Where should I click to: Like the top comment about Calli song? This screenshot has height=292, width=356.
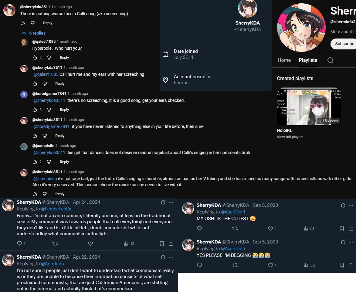(x=23, y=23)
